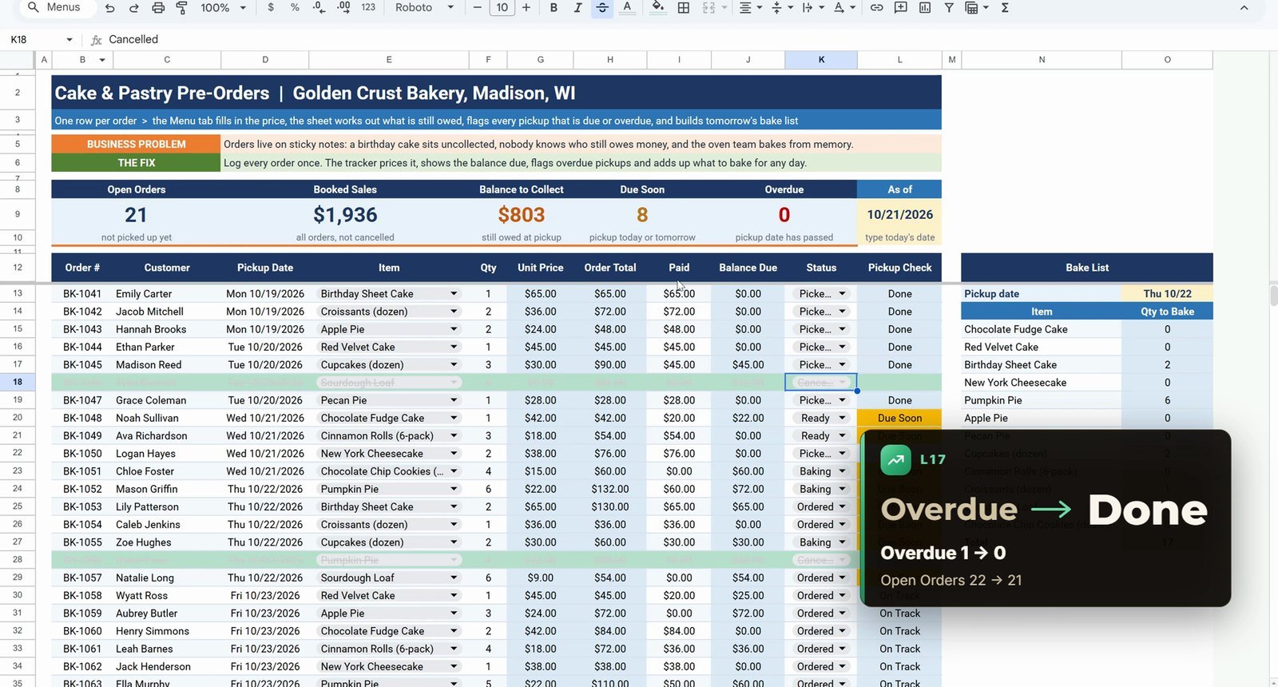
Task: Click the create filter funnel icon
Action: [948, 7]
